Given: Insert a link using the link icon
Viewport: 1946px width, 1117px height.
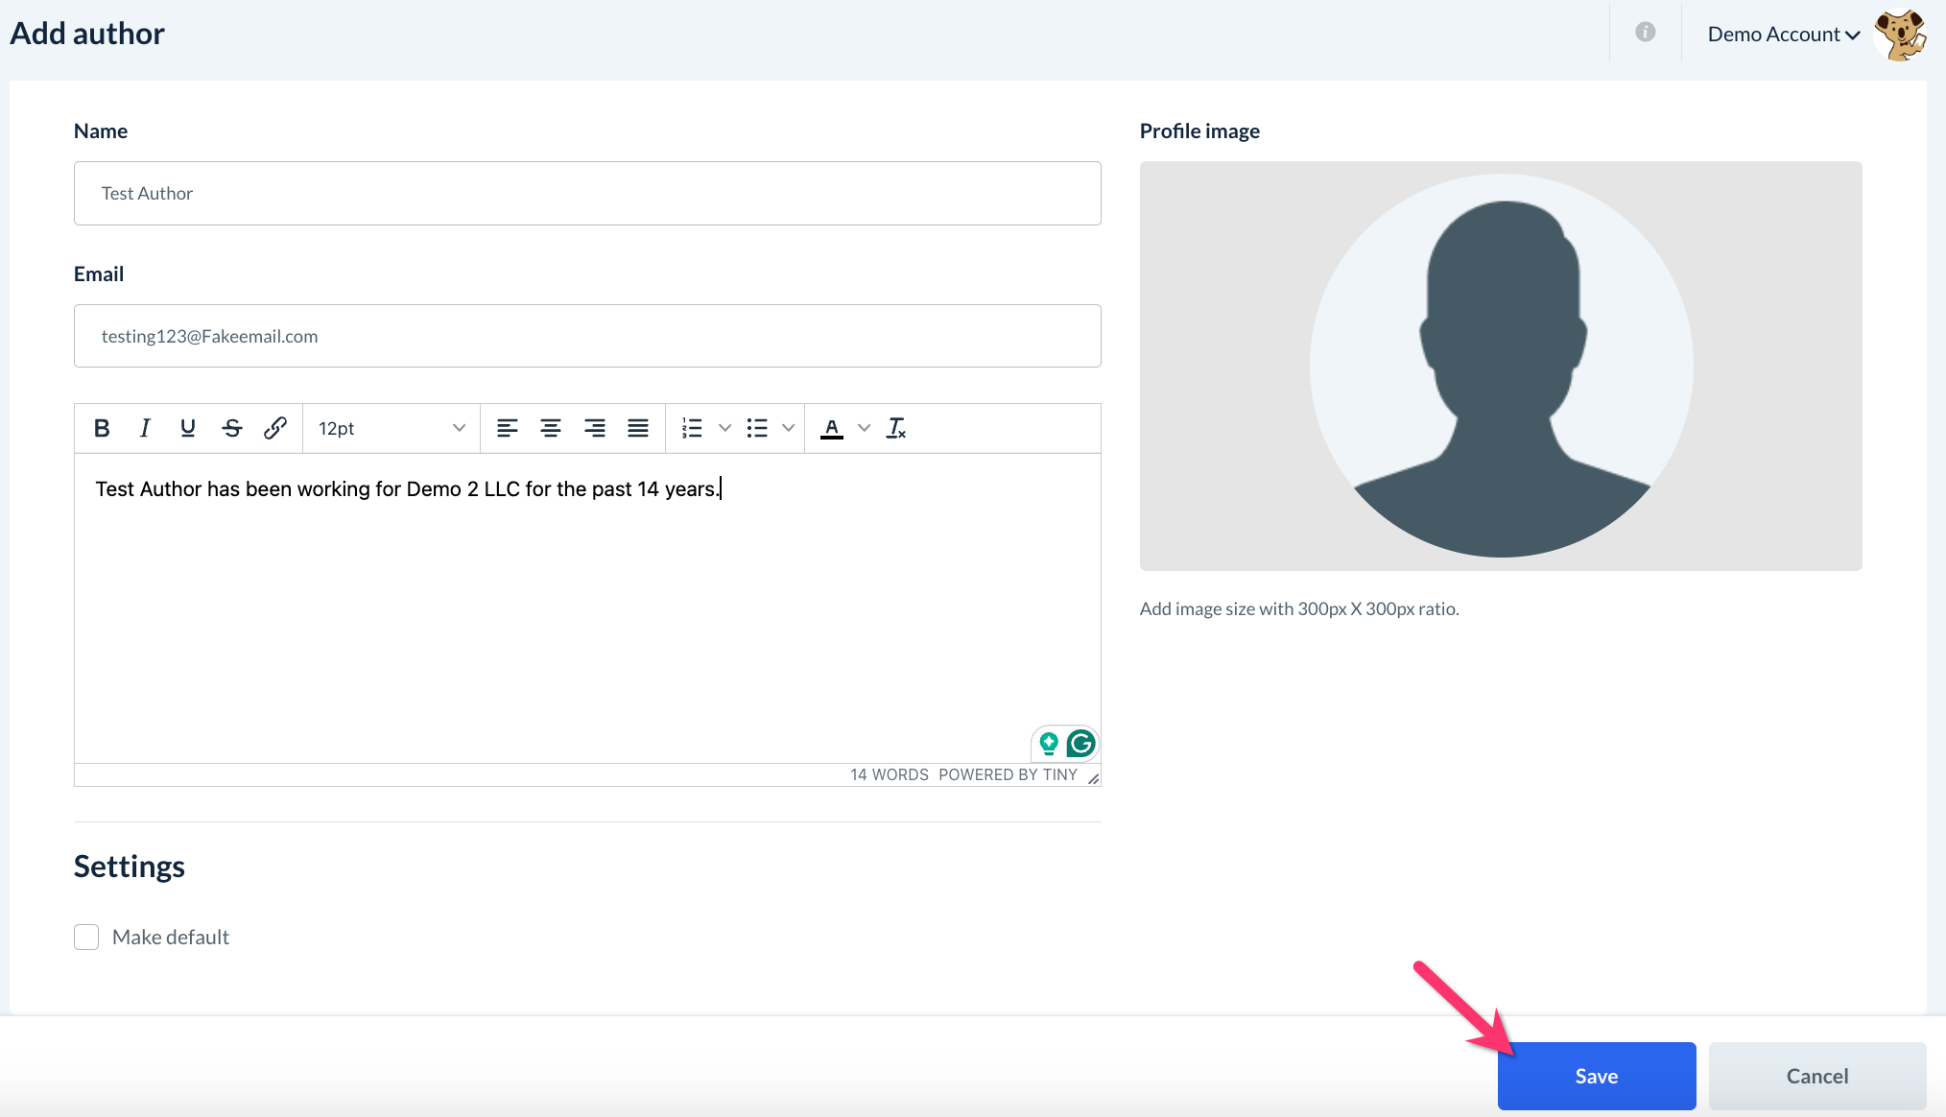Looking at the screenshot, I should pos(275,428).
